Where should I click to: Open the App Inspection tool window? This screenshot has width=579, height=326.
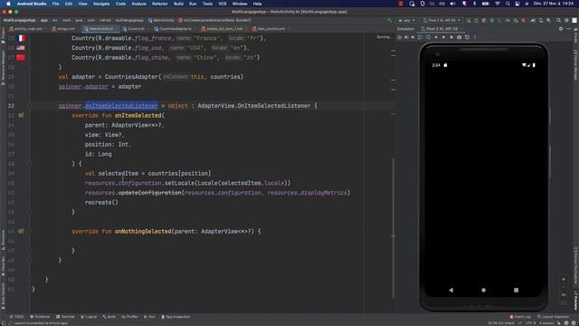point(176,317)
